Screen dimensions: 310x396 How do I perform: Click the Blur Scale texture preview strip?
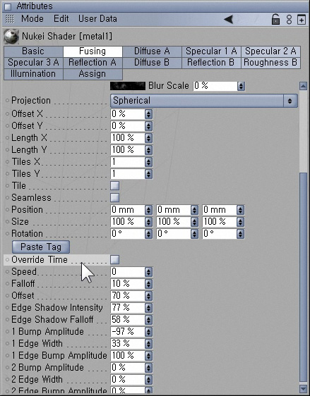click(128, 86)
